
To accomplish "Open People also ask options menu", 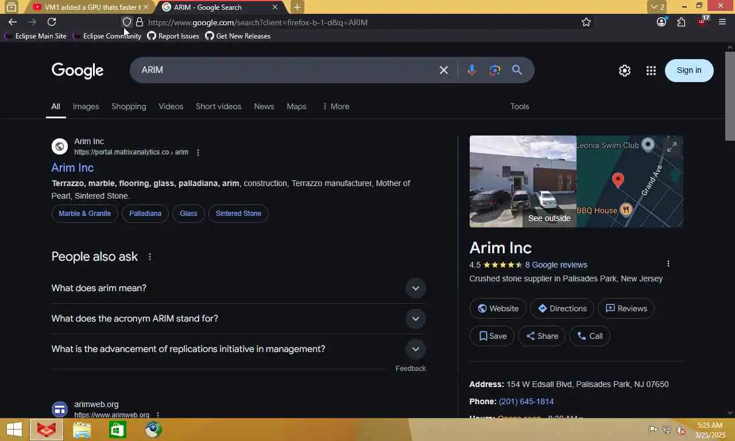I will (x=150, y=257).
